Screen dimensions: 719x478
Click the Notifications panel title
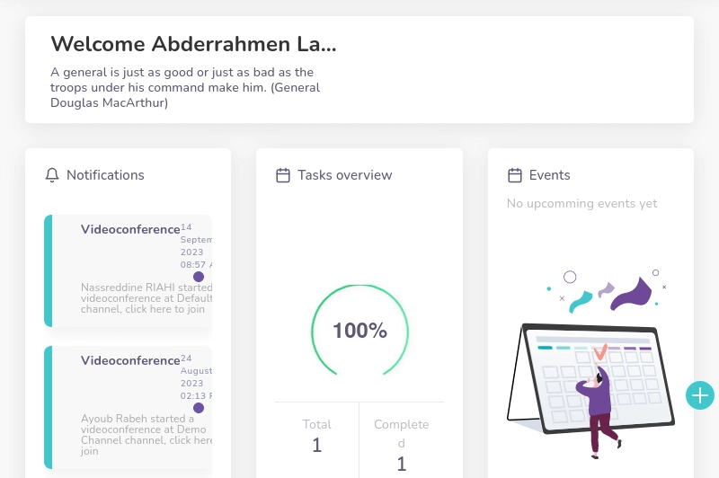click(105, 175)
